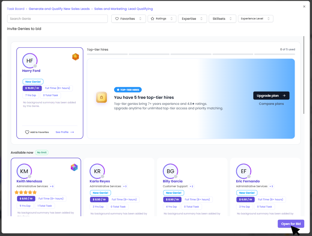Click Keith Mendoza's KM avatar

tap(24, 171)
